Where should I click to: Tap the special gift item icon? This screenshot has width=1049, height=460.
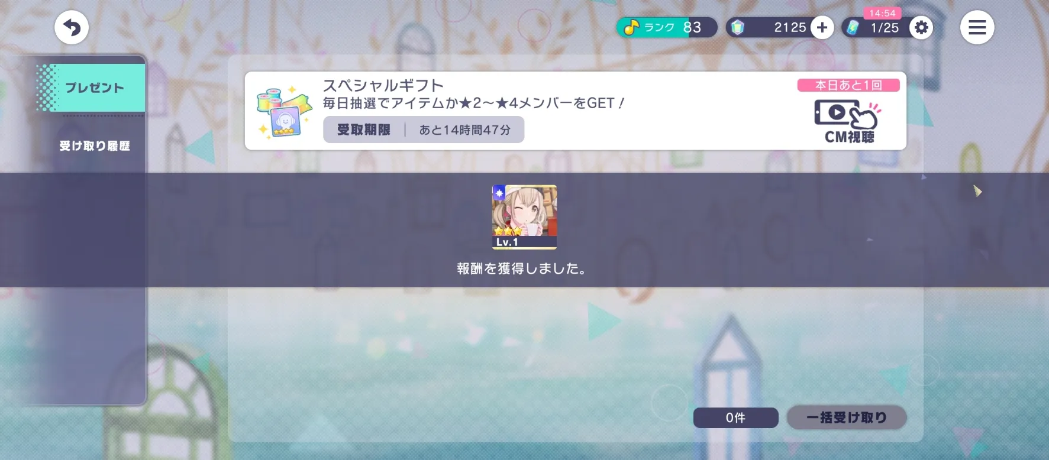point(284,112)
